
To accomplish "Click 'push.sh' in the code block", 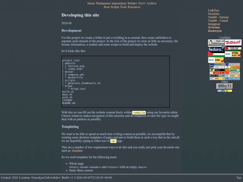I will 67,98.
